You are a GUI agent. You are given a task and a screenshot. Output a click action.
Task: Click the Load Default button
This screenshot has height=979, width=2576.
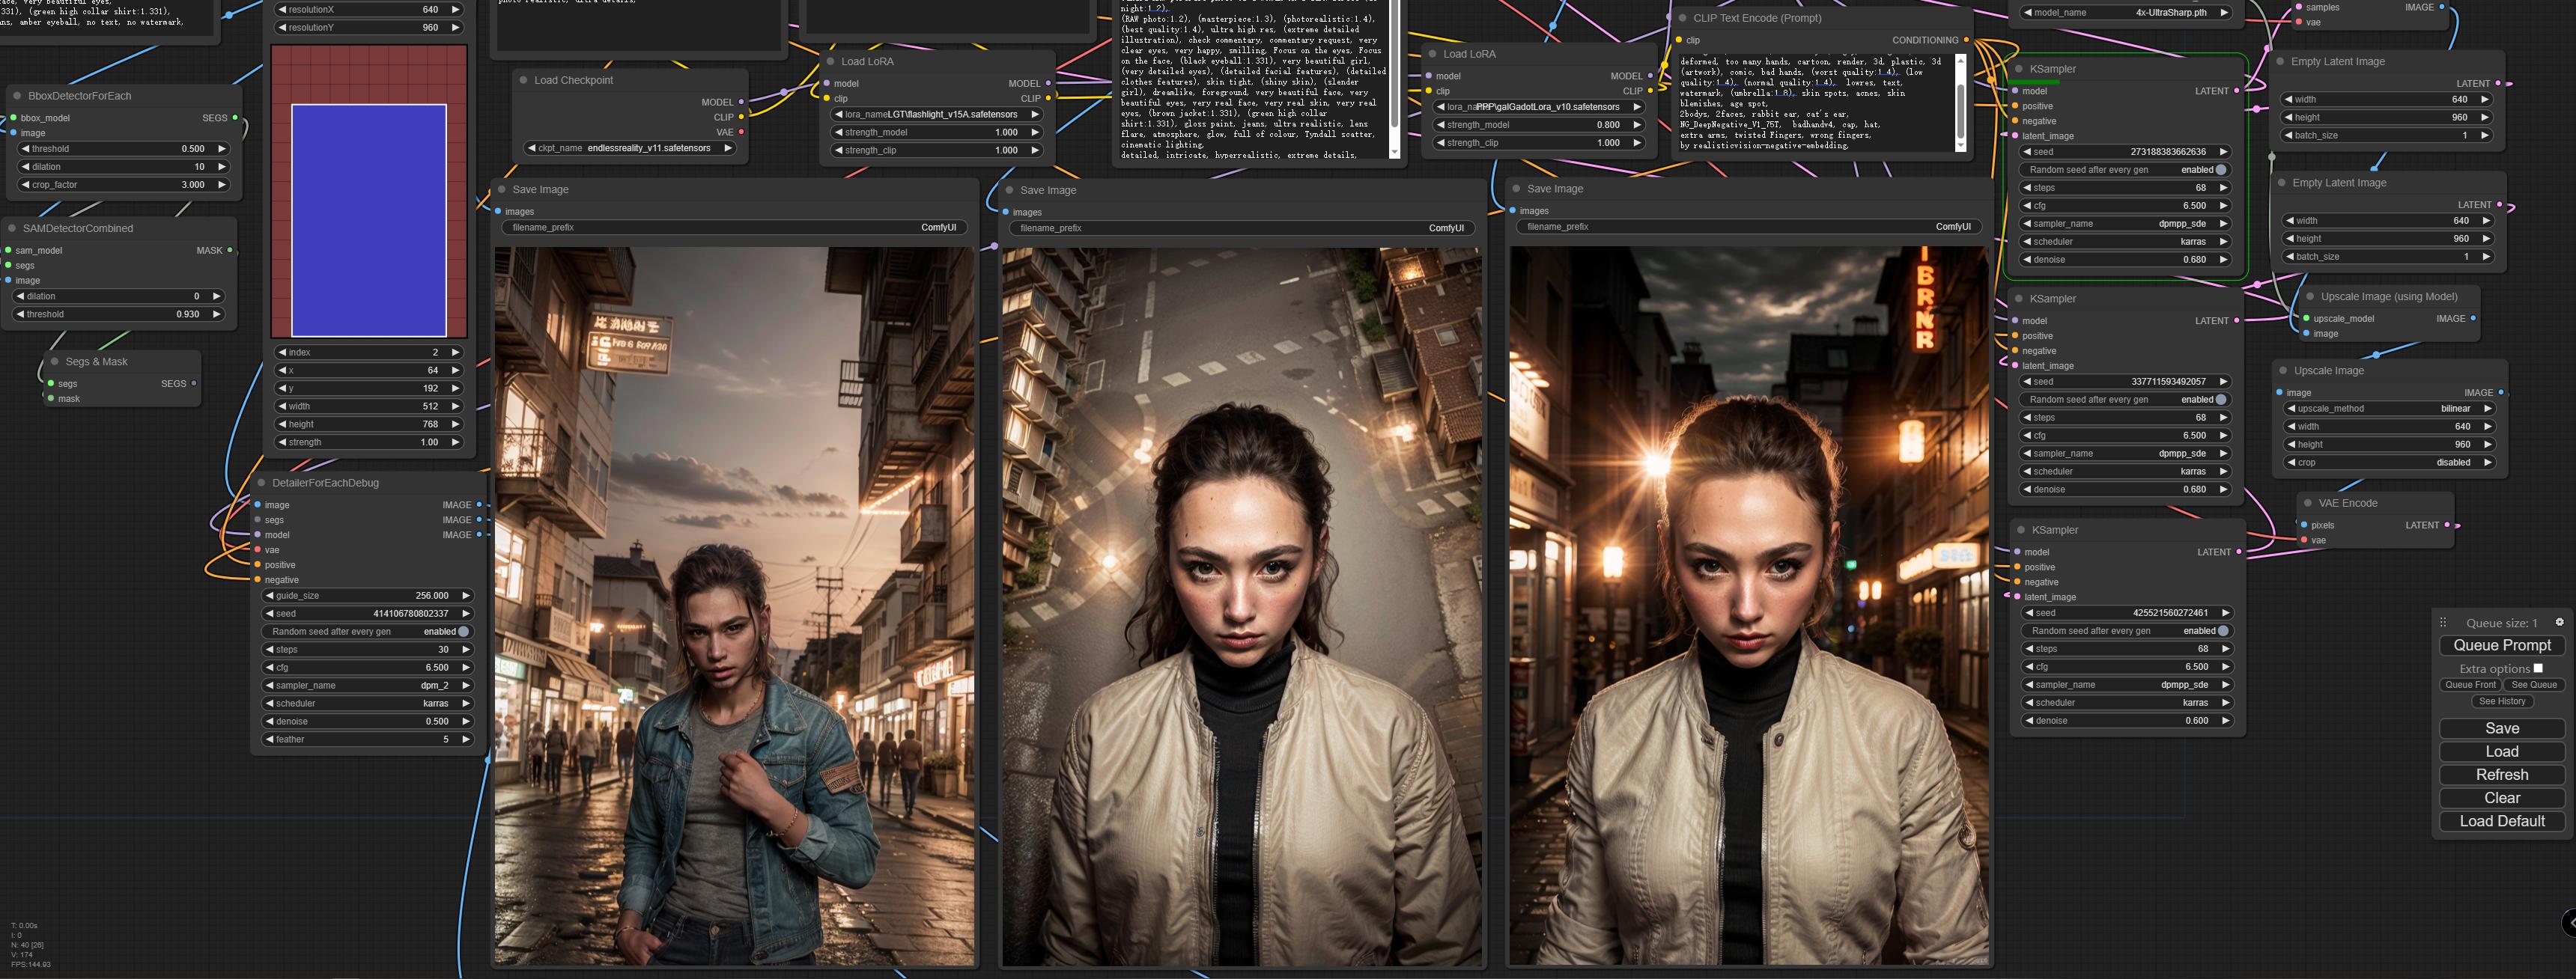pos(2502,821)
